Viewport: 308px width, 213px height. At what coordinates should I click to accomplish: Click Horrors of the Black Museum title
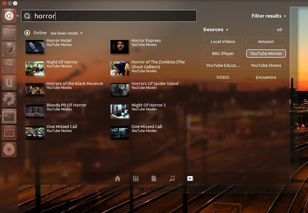75,84
